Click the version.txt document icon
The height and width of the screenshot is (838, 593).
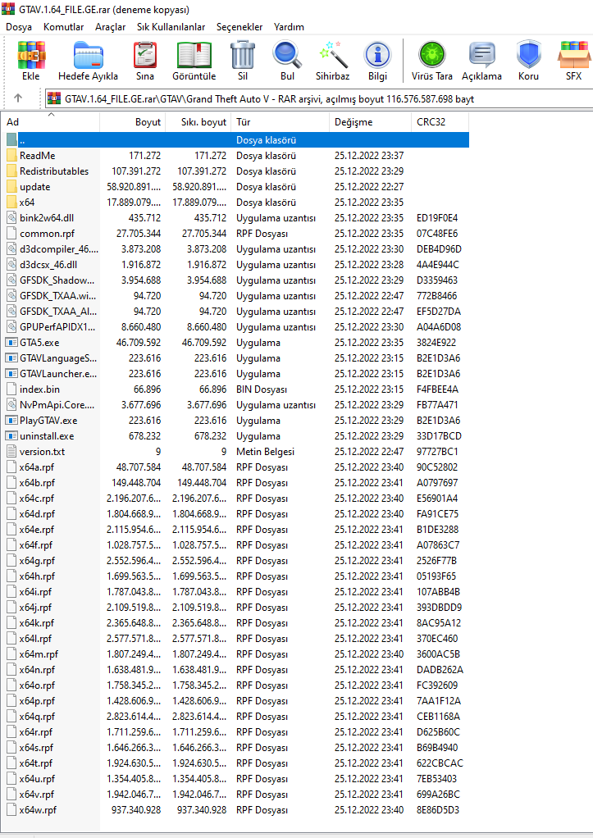[x=12, y=452]
